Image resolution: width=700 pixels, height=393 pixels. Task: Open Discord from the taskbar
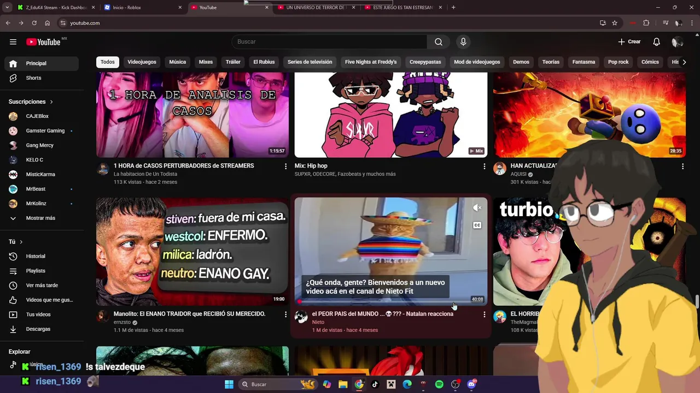(471, 384)
